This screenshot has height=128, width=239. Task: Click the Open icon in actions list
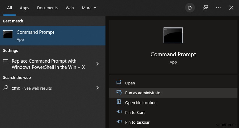point(119,83)
